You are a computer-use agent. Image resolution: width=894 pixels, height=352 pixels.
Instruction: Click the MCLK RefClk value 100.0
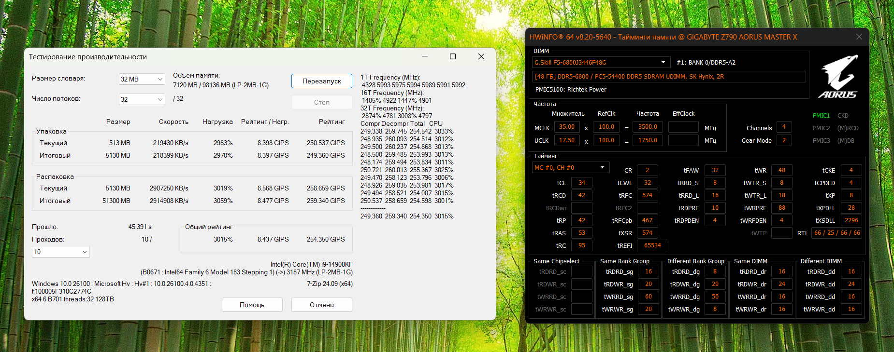pyautogui.click(x=606, y=127)
